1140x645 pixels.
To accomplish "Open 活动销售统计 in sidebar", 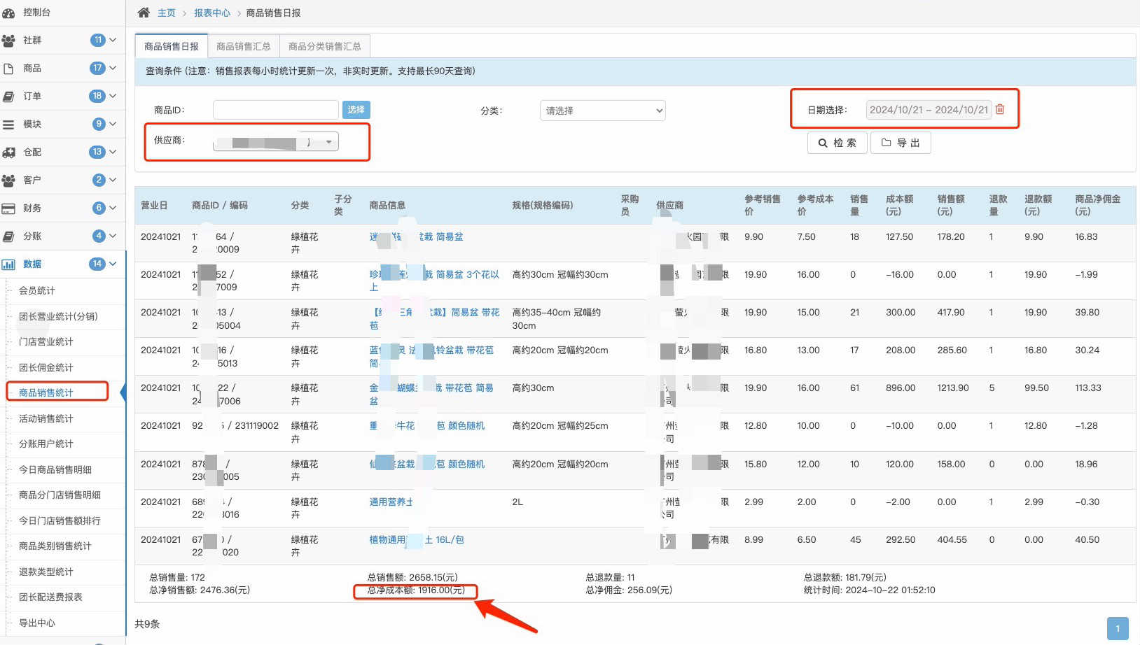I will (x=46, y=418).
